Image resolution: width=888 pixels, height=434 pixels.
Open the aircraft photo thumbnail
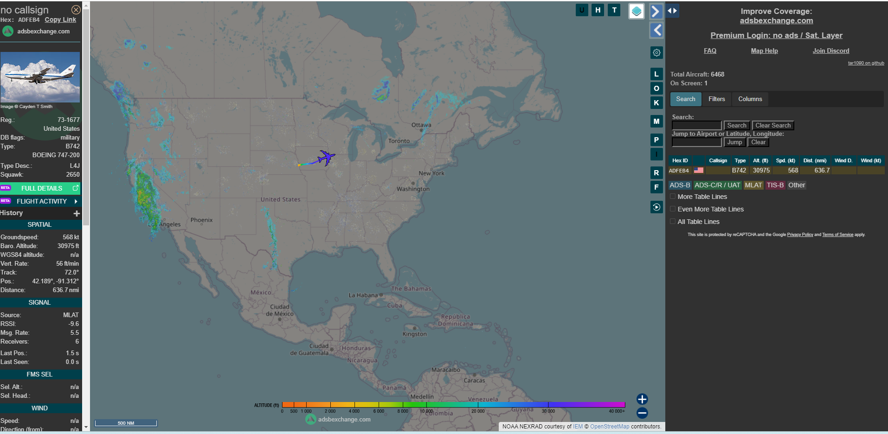tap(40, 77)
